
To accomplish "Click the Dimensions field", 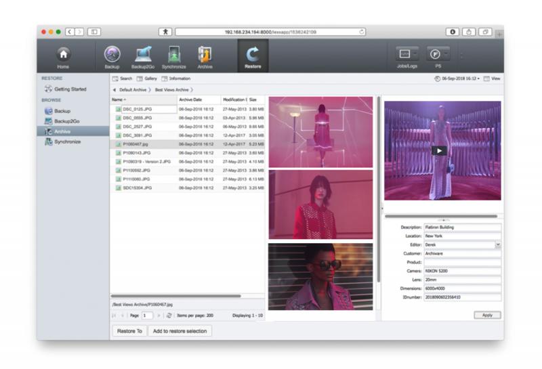I will pos(463,288).
